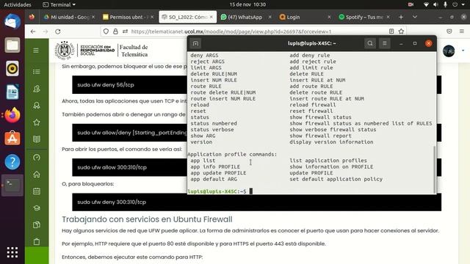Expand list all tabs chevron
470x264 pixels.
point(415,17)
